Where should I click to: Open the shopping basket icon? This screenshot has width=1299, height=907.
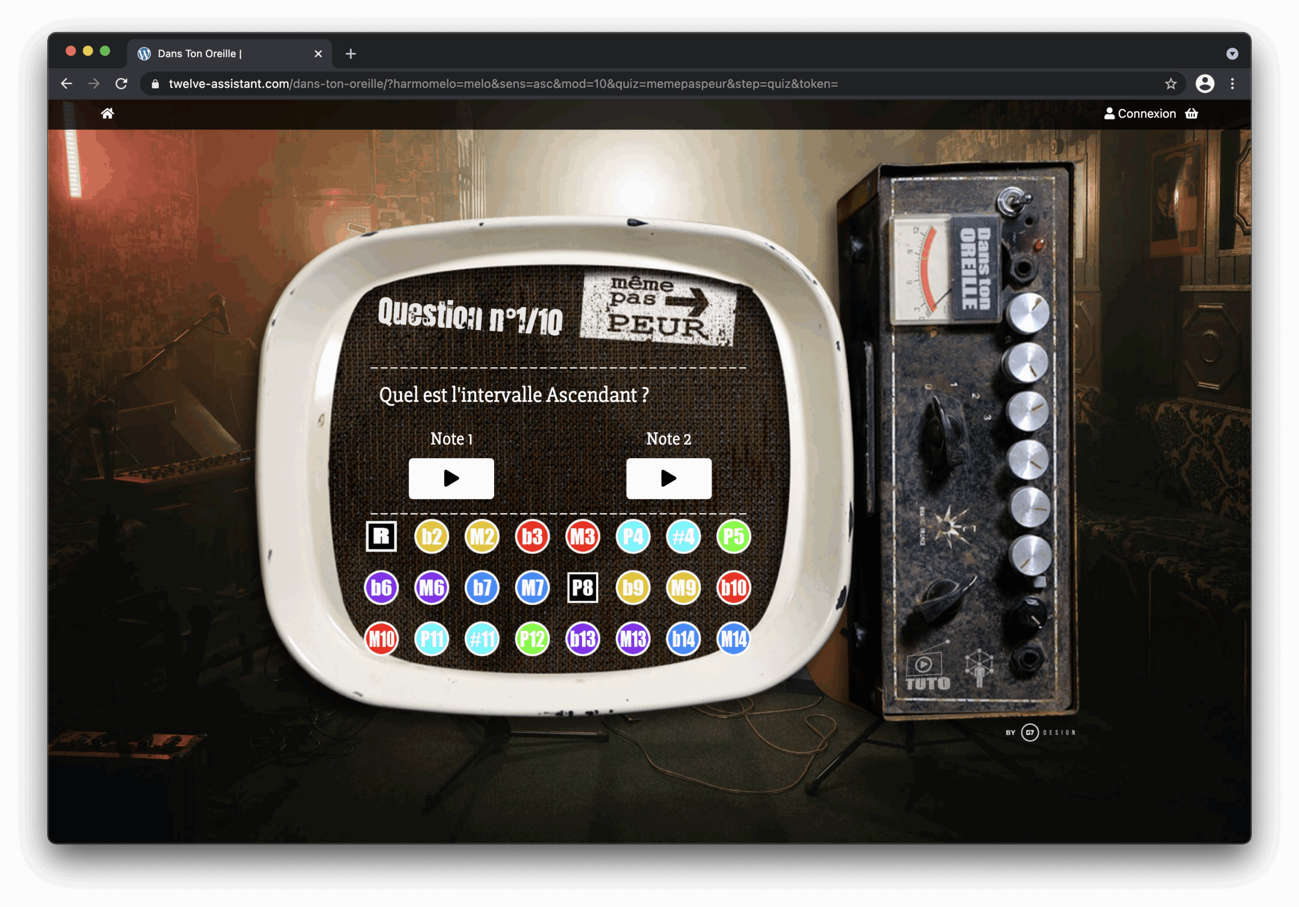tap(1191, 114)
